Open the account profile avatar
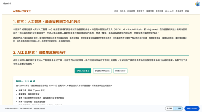The image size is (202, 112). (198, 4)
